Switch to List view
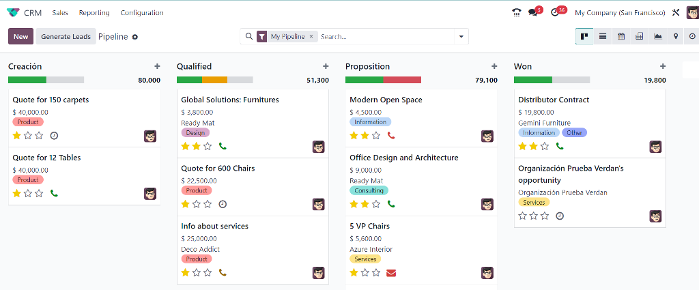 [x=603, y=37]
